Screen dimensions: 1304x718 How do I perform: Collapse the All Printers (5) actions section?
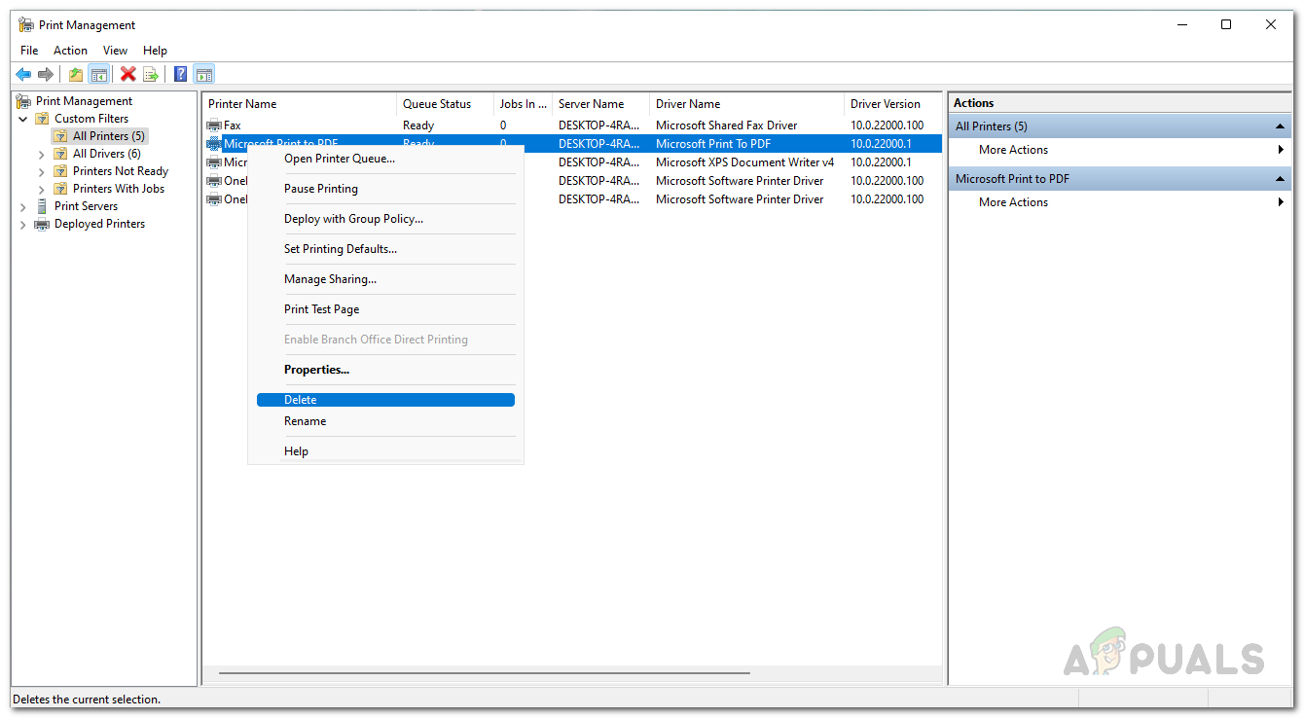coord(1281,126)
